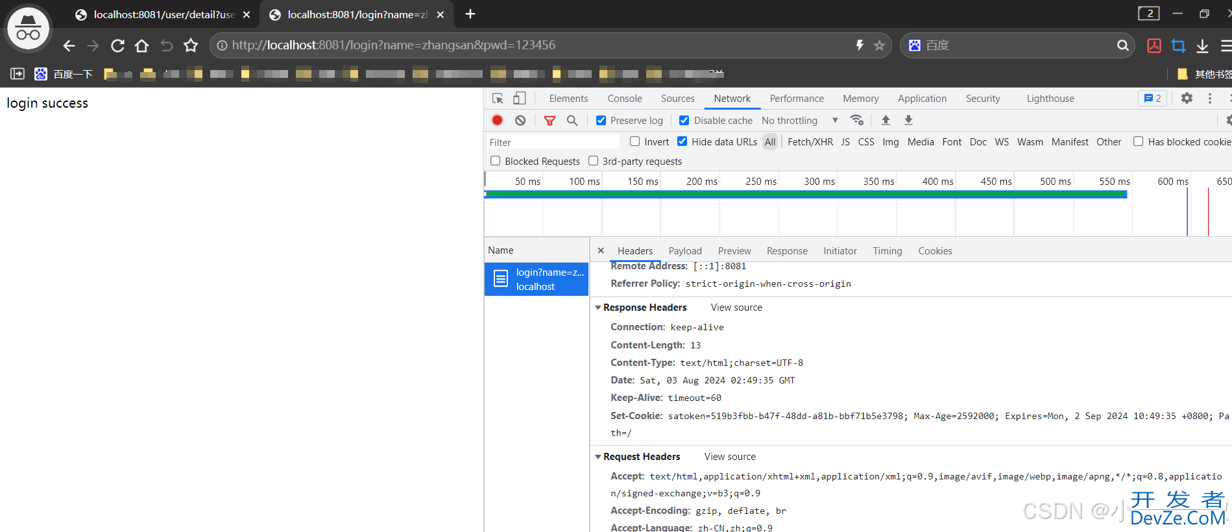The width and height of the screenshot is (1232, 532).
Task: Filter requests by Img type
Action: pyautogui.click(x=891, y=142)
